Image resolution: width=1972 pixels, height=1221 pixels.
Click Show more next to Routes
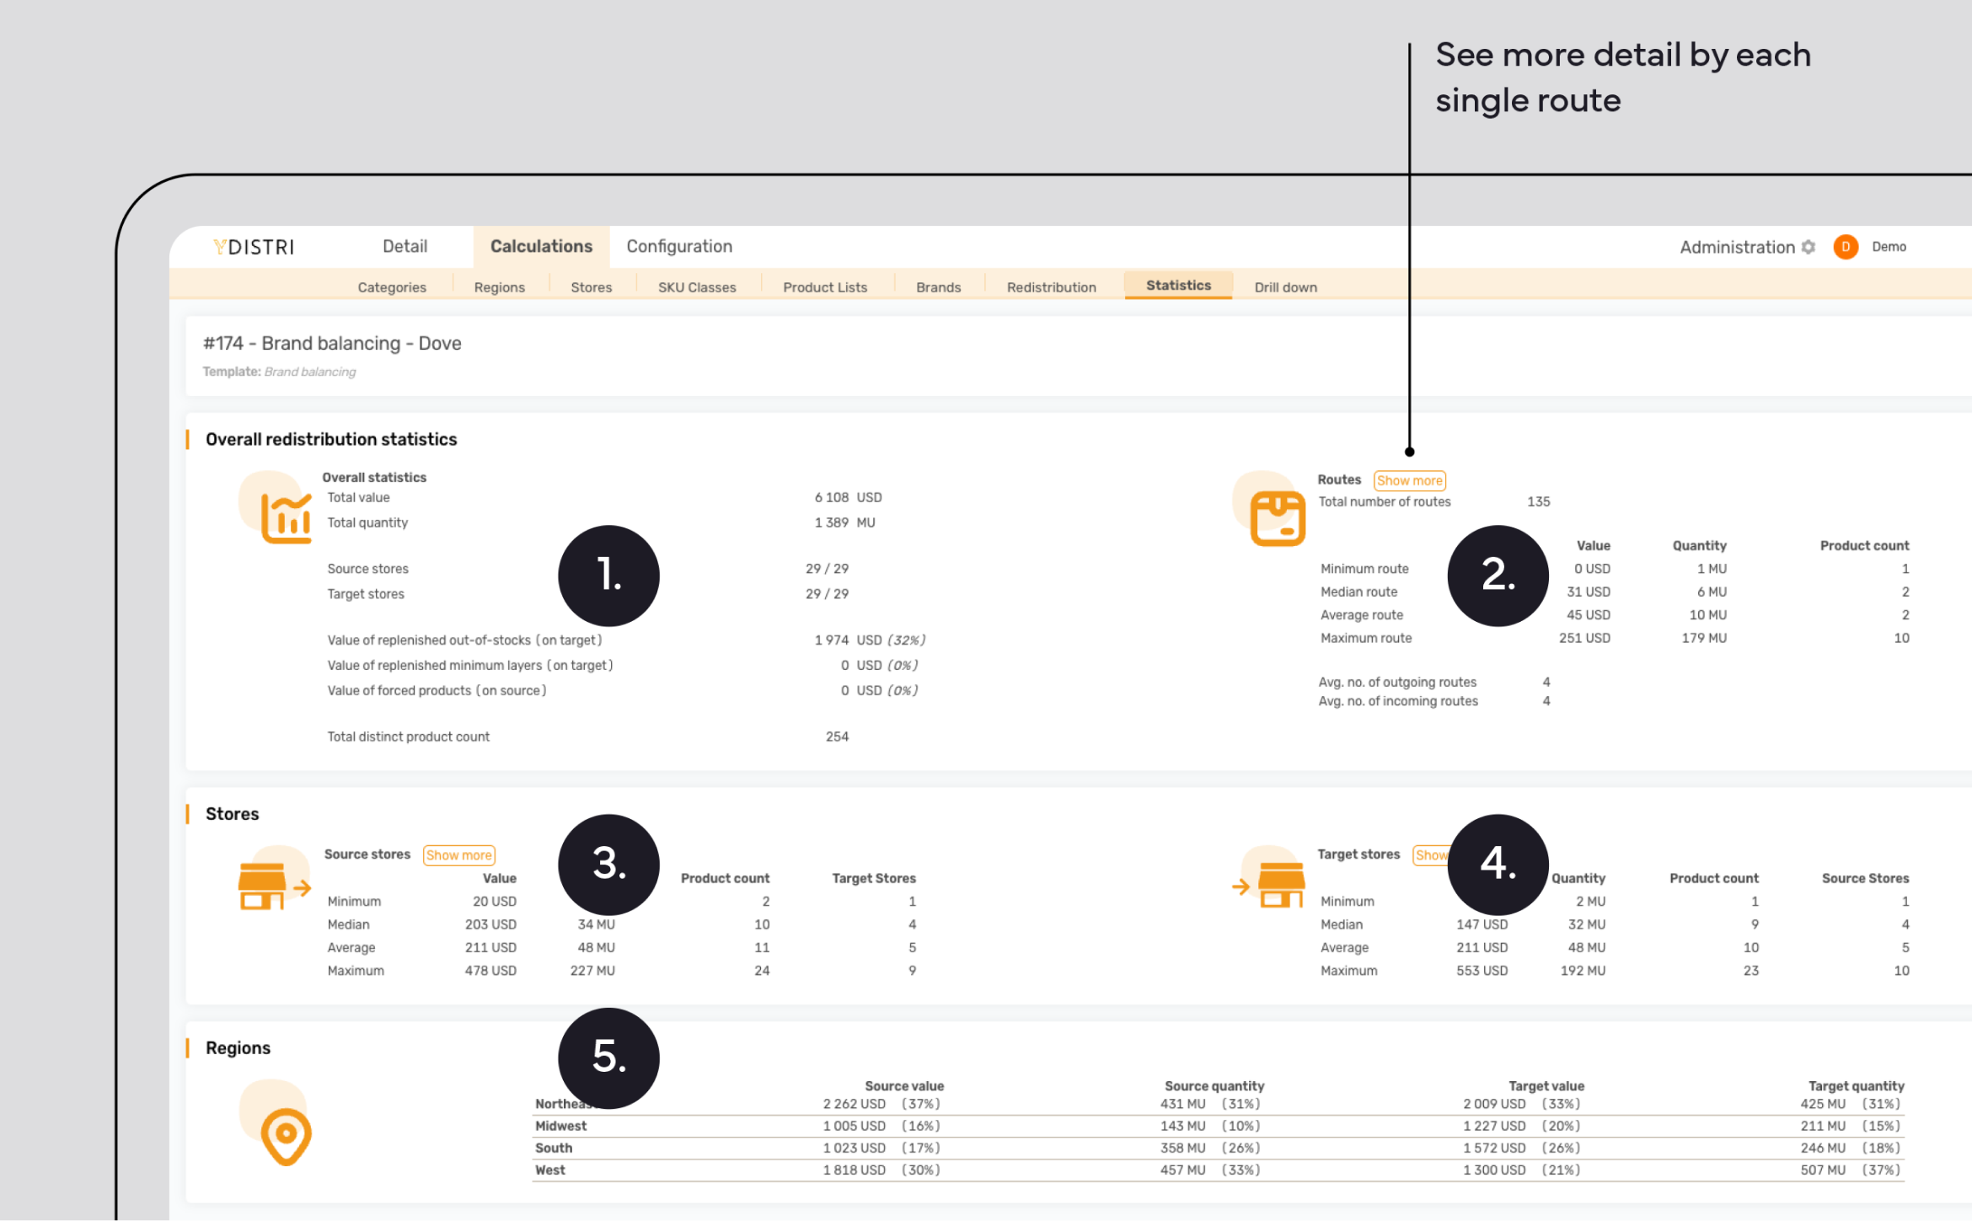click(x=1409, y=480)
